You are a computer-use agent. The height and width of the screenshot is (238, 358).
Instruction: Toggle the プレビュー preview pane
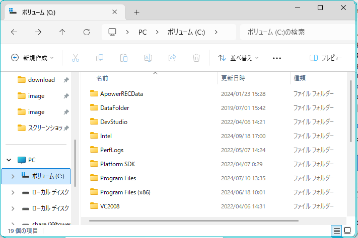point(326,58)
